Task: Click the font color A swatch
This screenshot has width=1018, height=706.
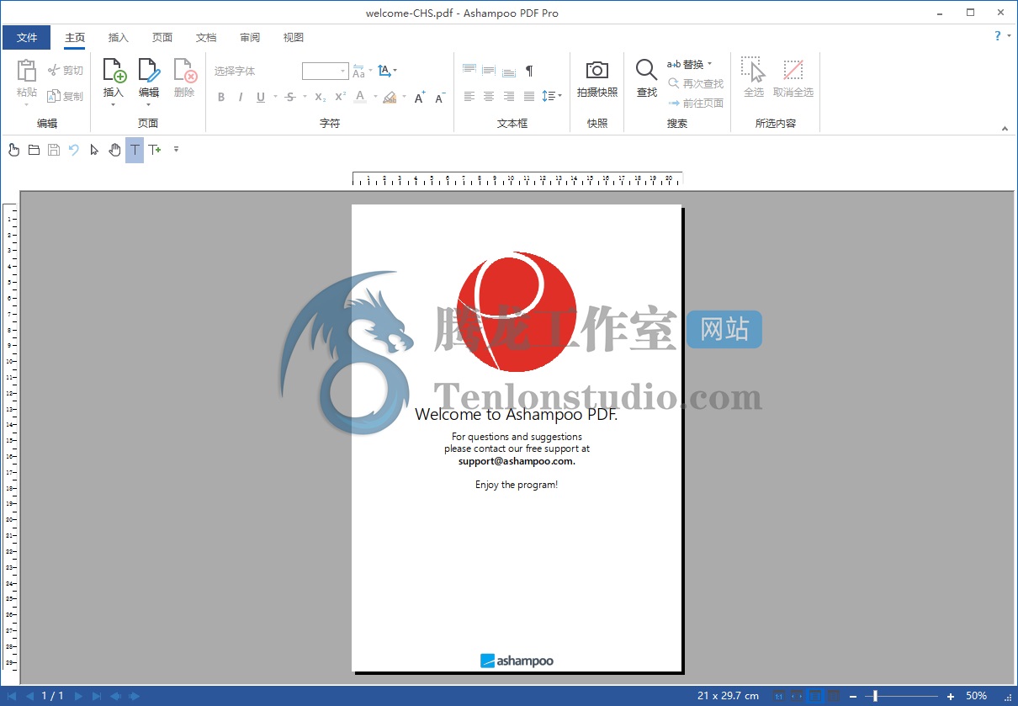Action: (361, 98)
